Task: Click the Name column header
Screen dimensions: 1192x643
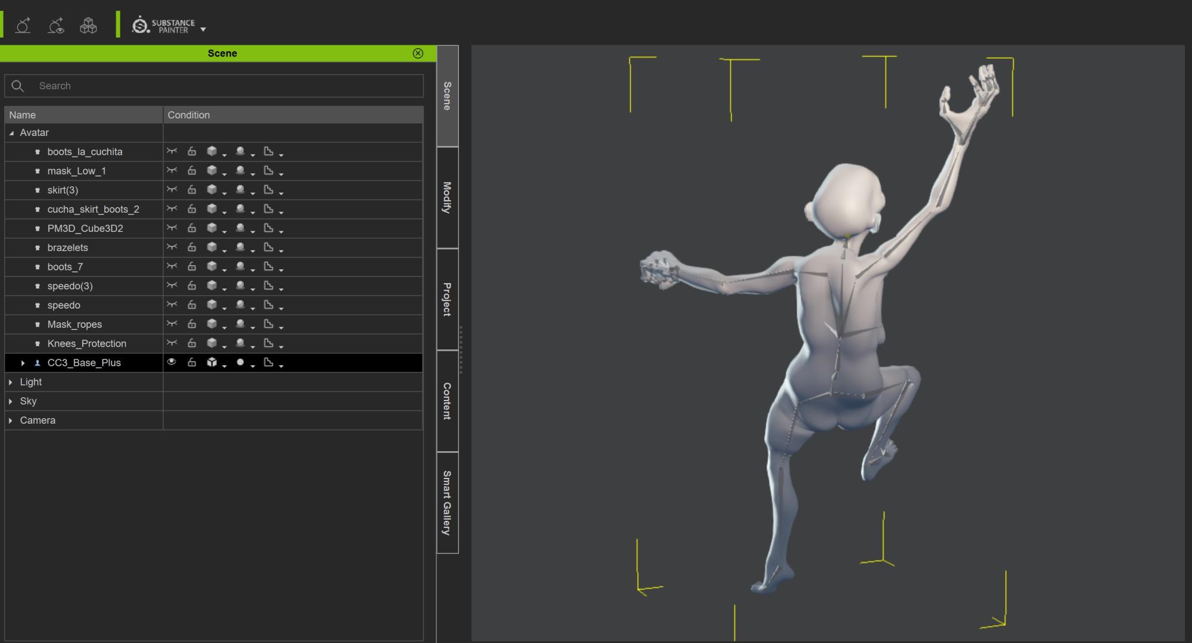Action: click(83, 115)
